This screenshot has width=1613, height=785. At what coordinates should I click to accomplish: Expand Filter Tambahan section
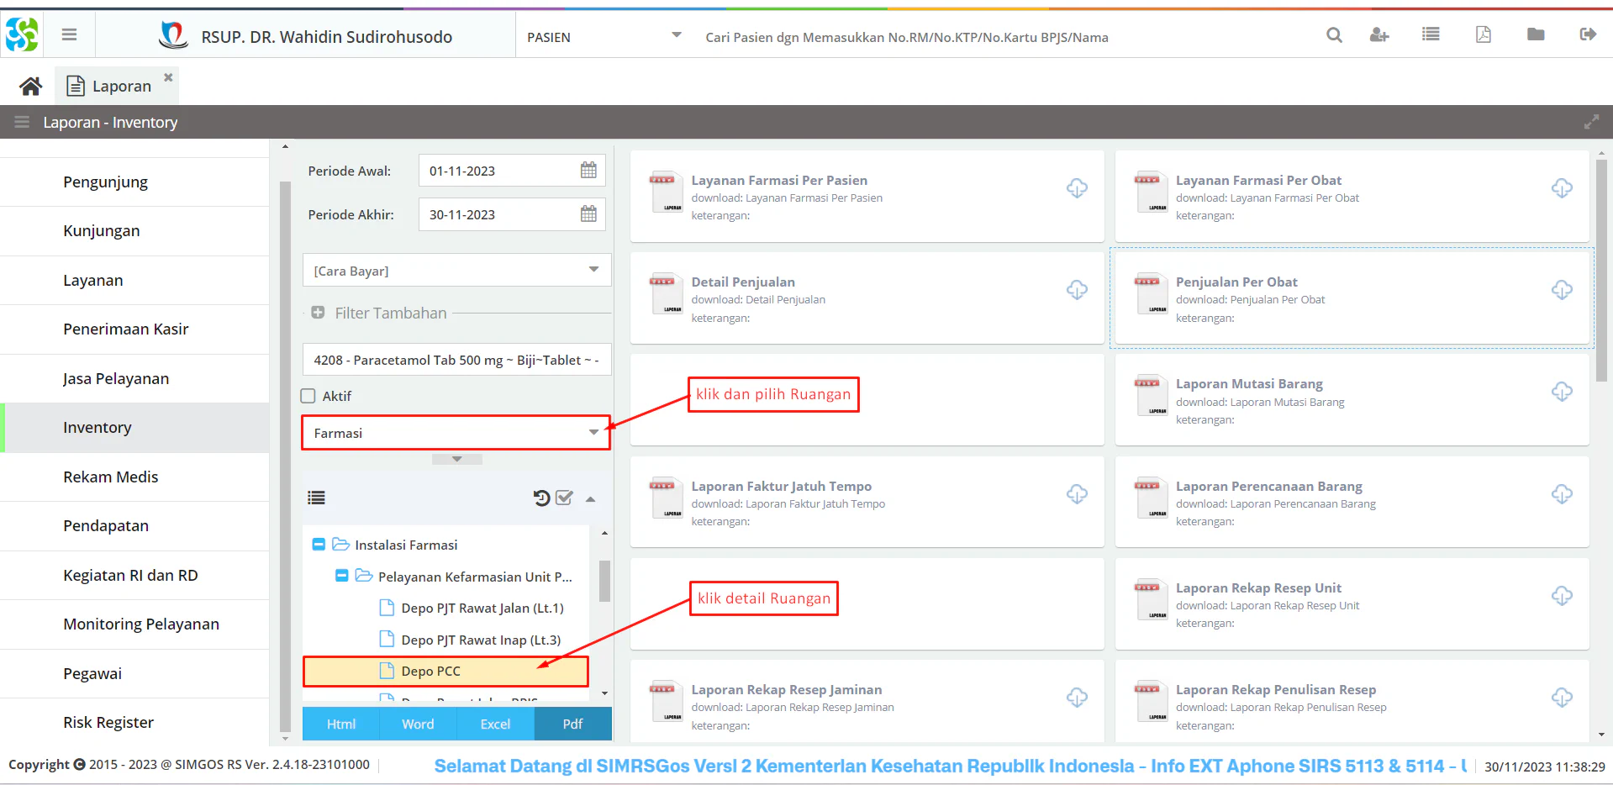click(318, 313)
